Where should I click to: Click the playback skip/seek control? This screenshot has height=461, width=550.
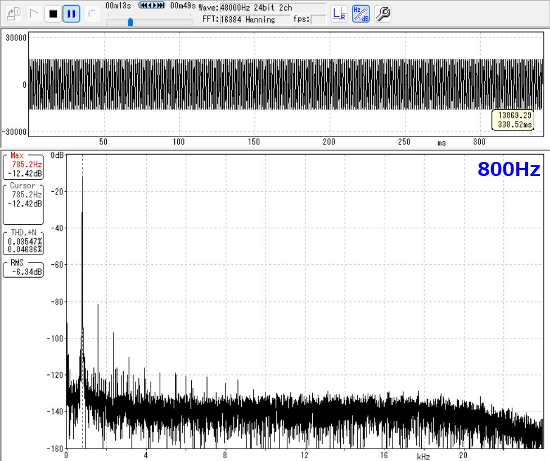click(x=152, y=6)
